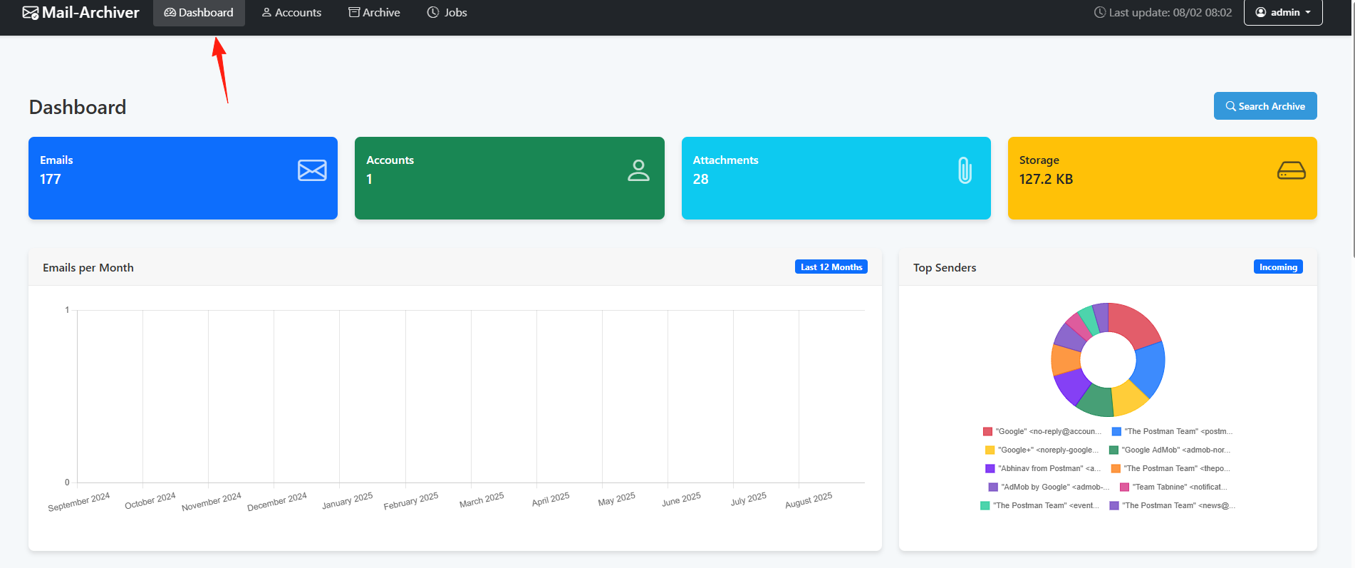Click the June 2025 axis label
The height and width of the screenshot is (568, 1355).
point(682,500)
